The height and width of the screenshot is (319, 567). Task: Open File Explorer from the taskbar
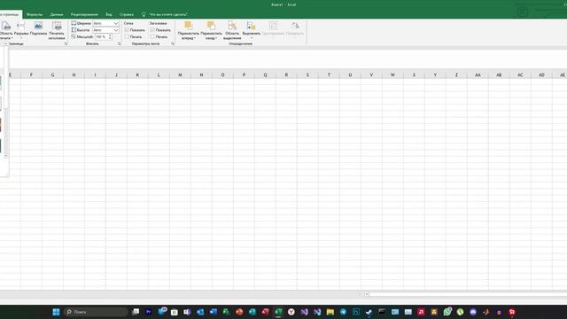[x=330, y=312]
